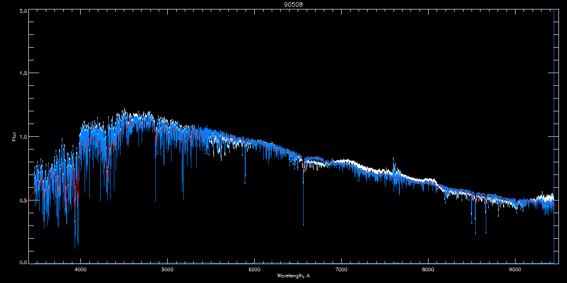The height and width of the screenshot is (283, 567).
Task: Select the 9000 wavelength tick label
Action: point(515,269)
